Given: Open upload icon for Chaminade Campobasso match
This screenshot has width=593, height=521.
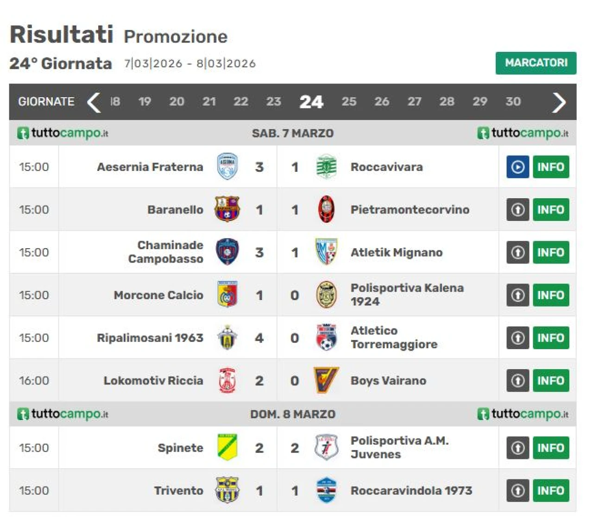Looking at the screenshot, I should (x=517, y=252).
